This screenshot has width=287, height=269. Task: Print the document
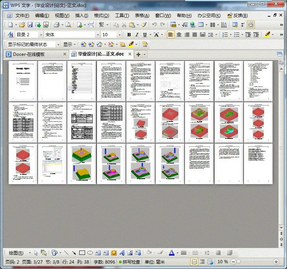[x=56, y=25]
